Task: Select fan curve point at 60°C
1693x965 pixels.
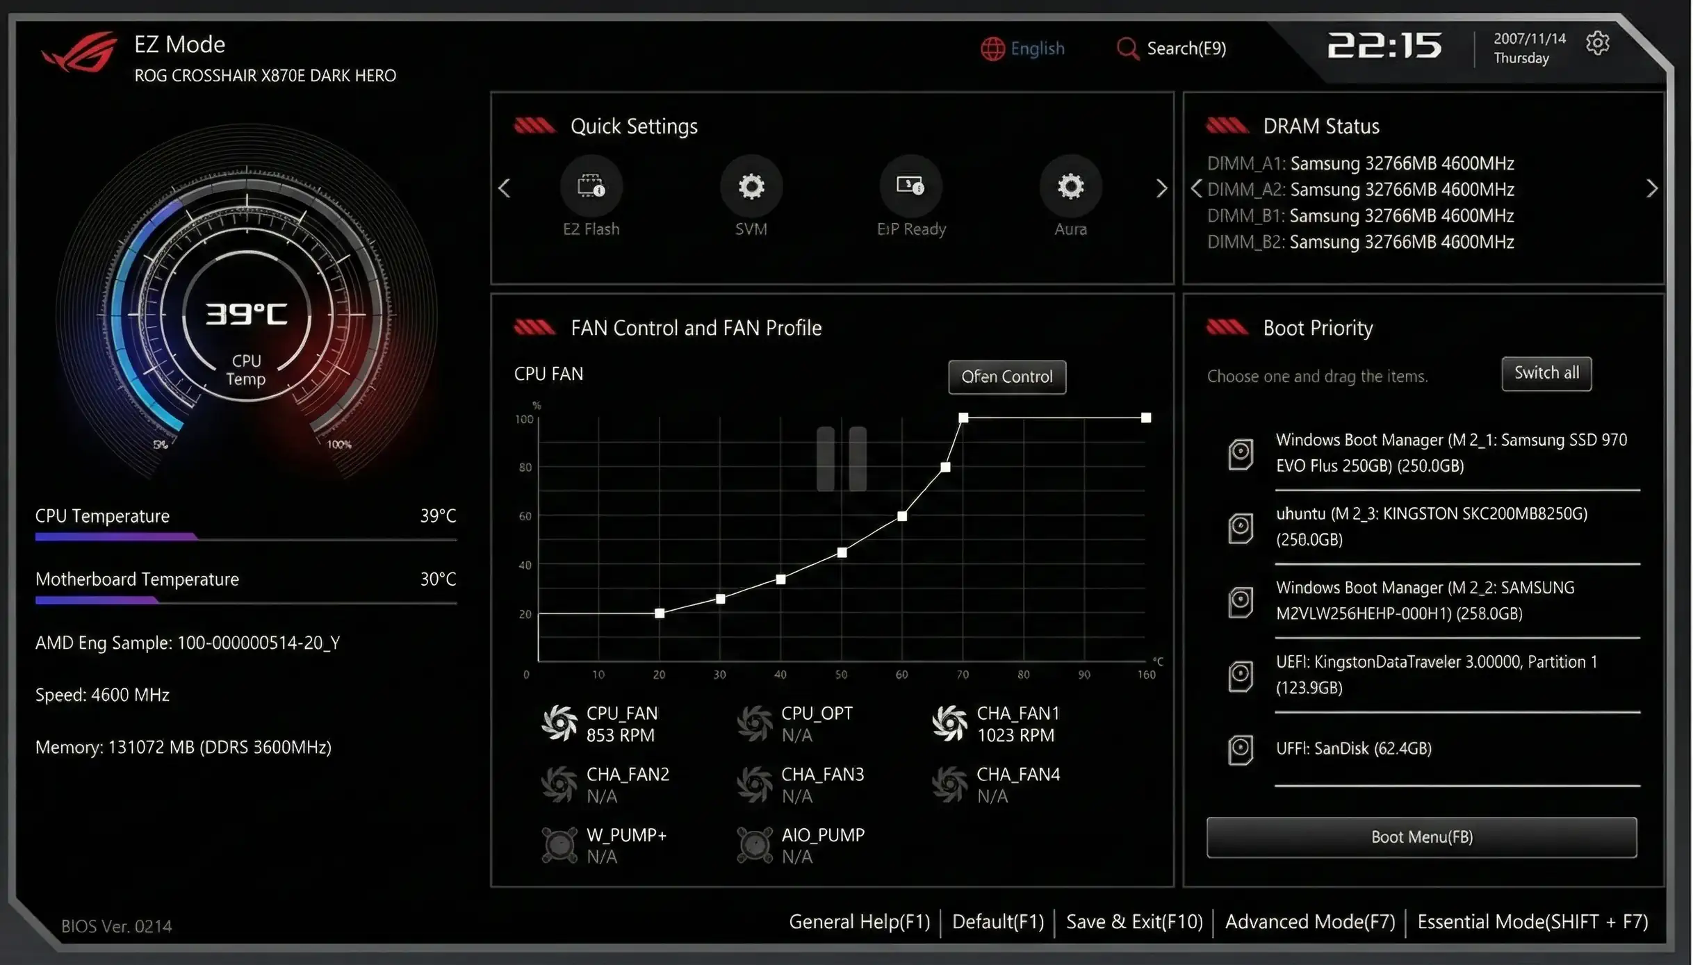Action: pos(902,516)
